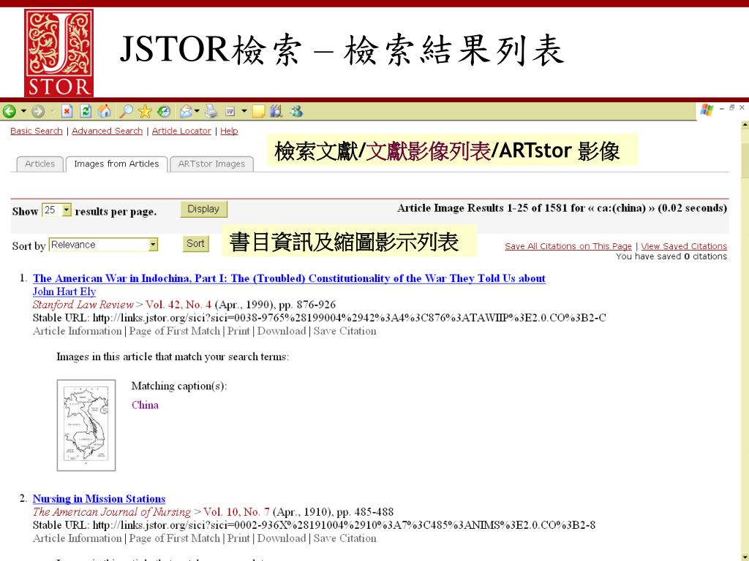This screenshot has width=749, height=561.
Task: Click Save Citation under the Nursing result
Action: pyautogui.click(x=345, y=538)
